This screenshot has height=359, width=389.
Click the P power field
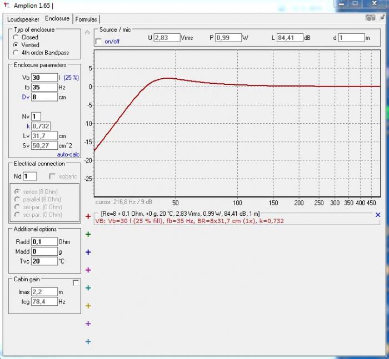coord(228,38)
